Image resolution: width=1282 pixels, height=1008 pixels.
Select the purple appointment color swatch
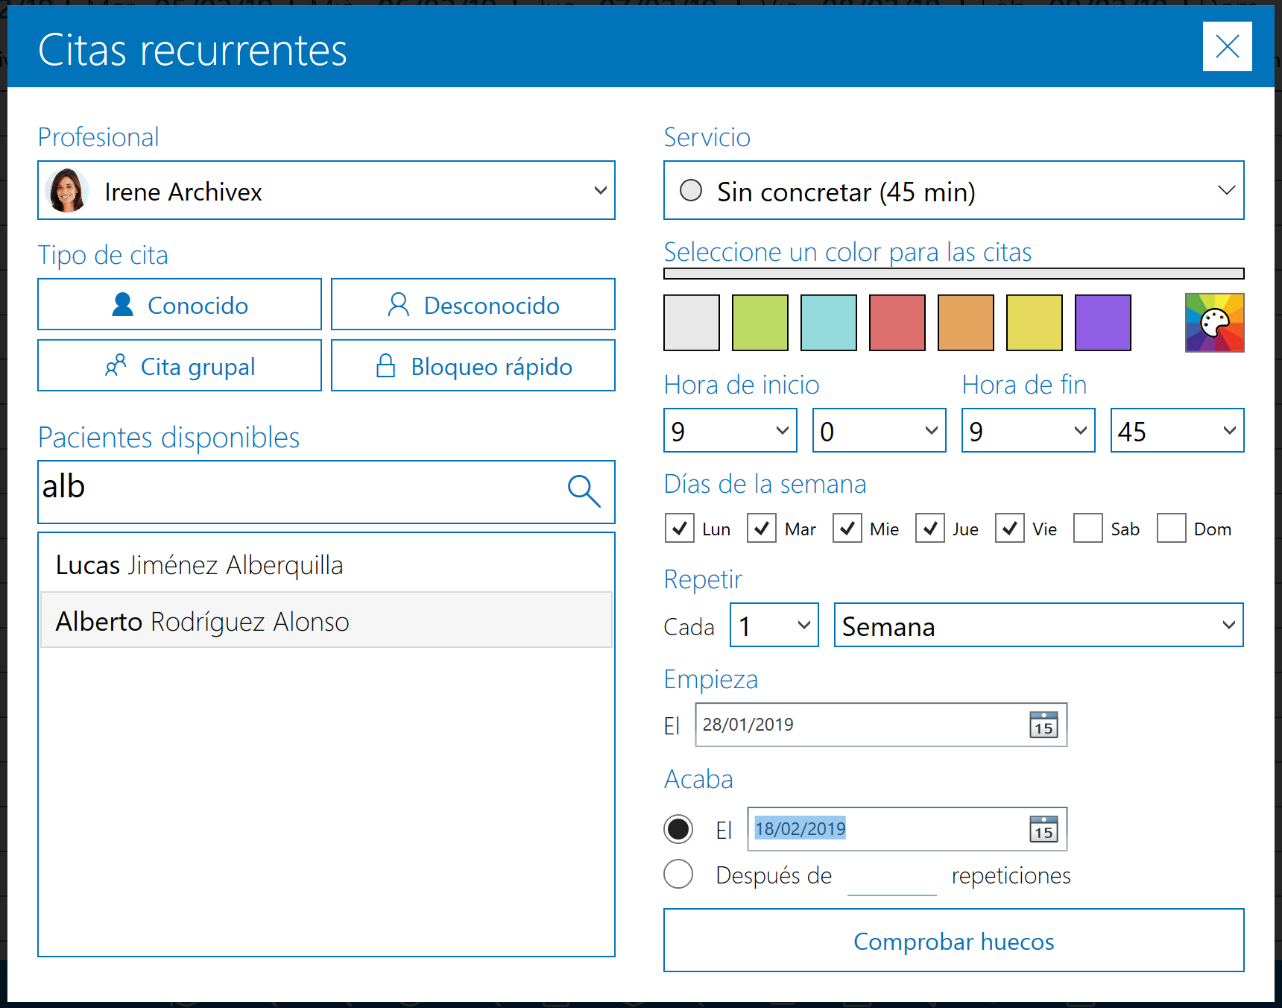point(1102,322)
